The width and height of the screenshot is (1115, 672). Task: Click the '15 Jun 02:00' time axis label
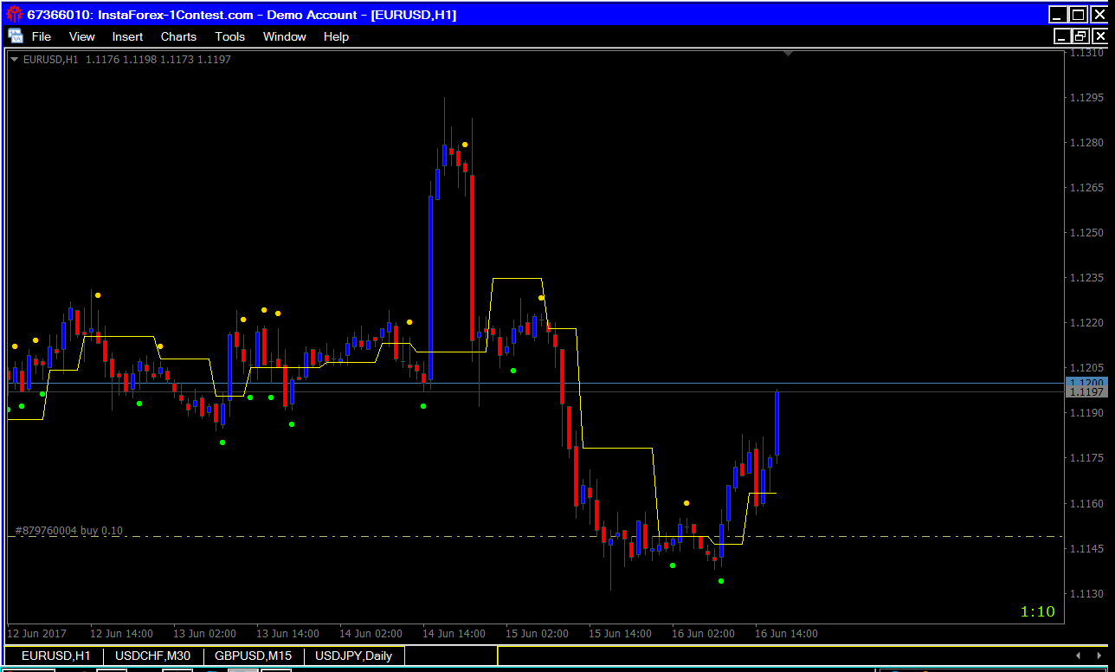(537, 634)
